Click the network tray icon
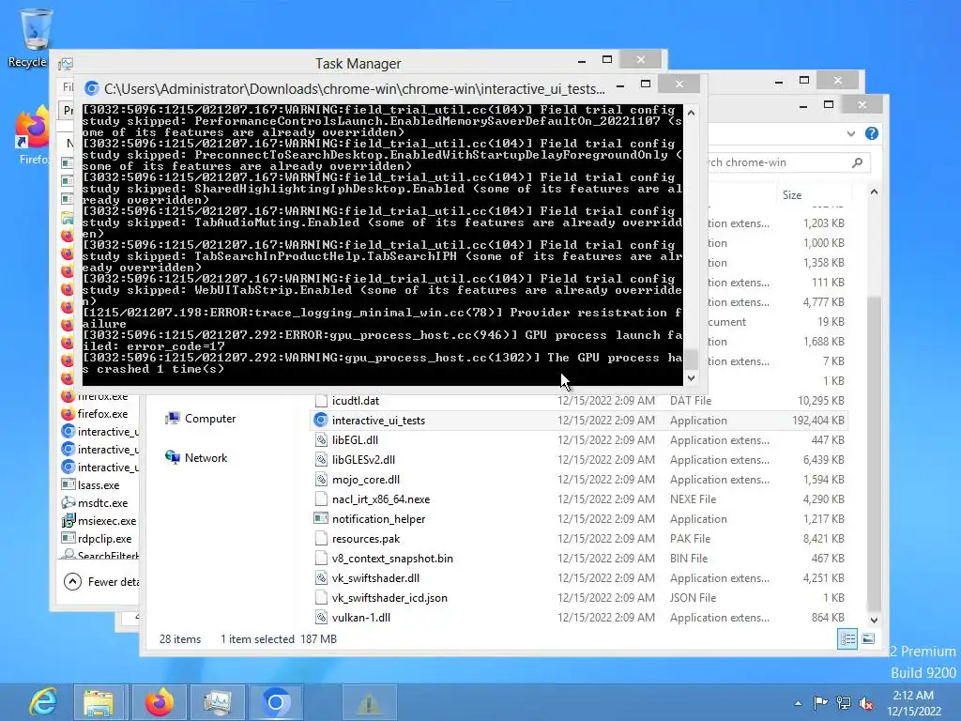This screenshot has height=721, width=961. tap(844, 702)
